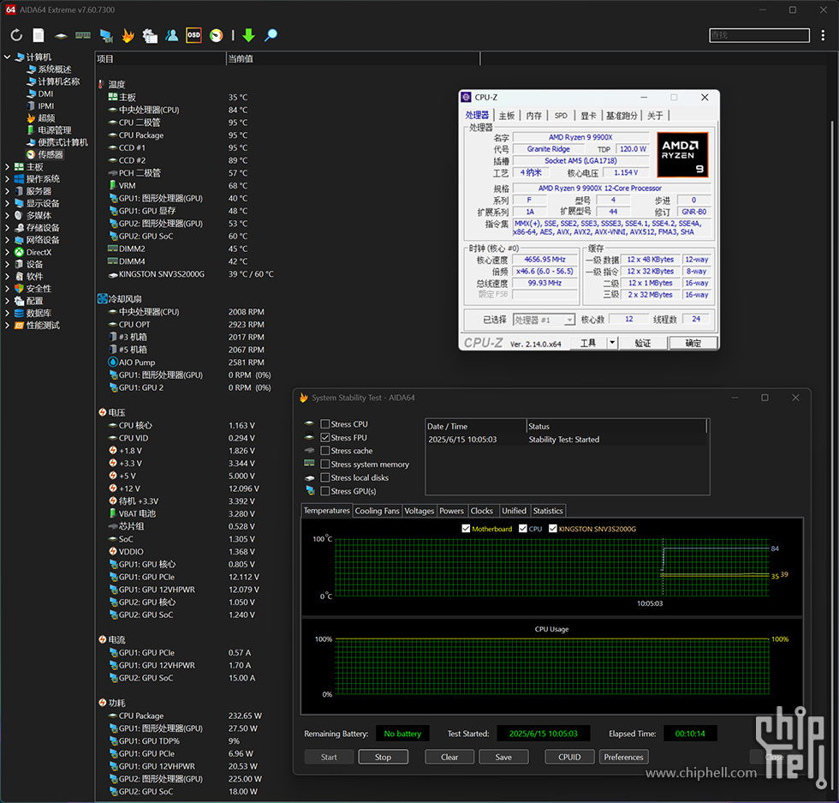
Task: Expand the DirectX tree node
Action: click(7, 252)
